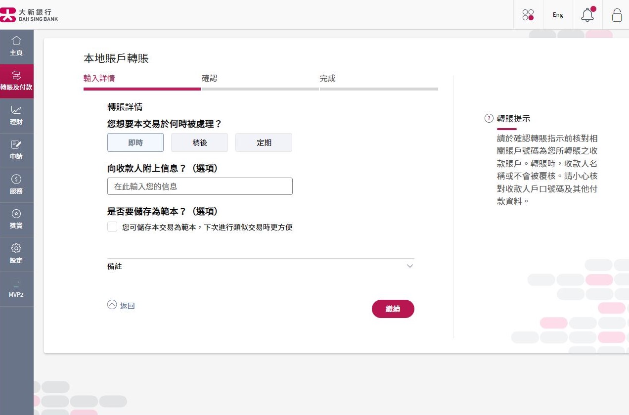
Task: Click the 返回 back link
Action: (x=128, y=306)
